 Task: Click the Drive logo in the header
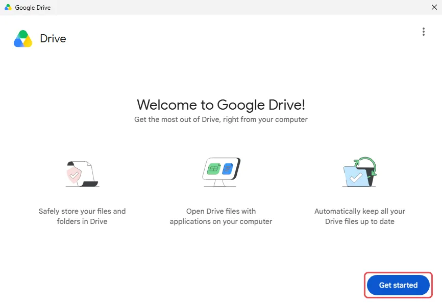click(23, 39)
